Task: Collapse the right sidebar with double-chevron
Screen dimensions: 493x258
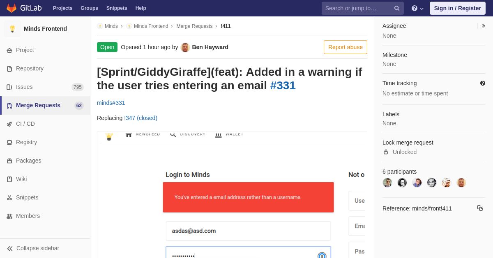Action: pos(483,26)
